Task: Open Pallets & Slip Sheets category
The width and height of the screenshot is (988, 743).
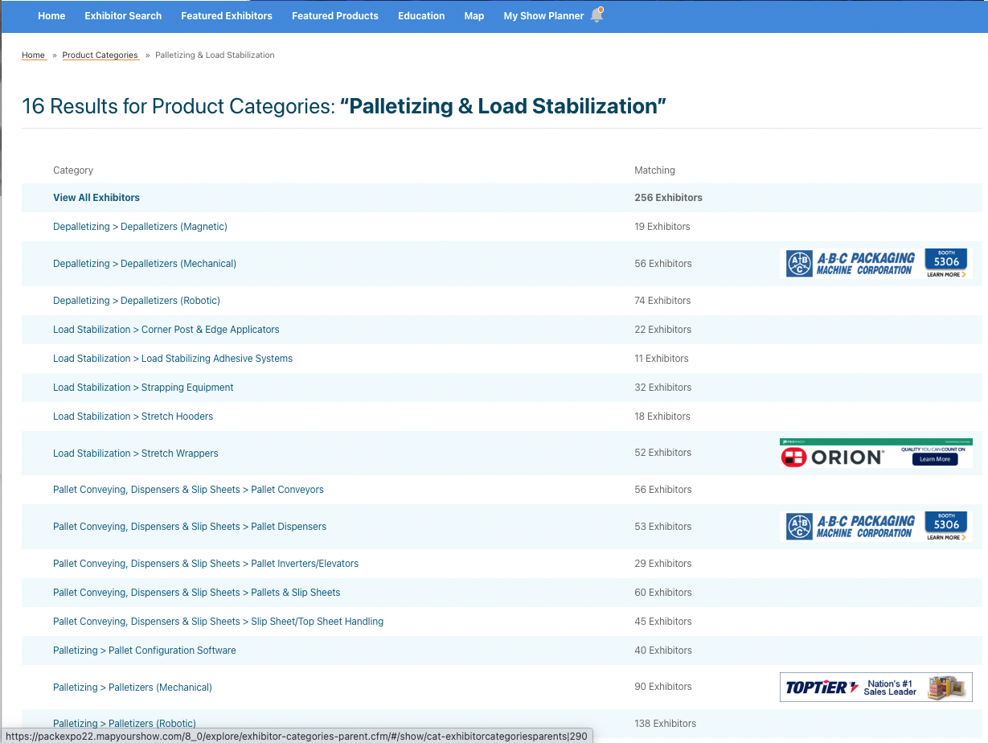Action: (x=197, y=592)
